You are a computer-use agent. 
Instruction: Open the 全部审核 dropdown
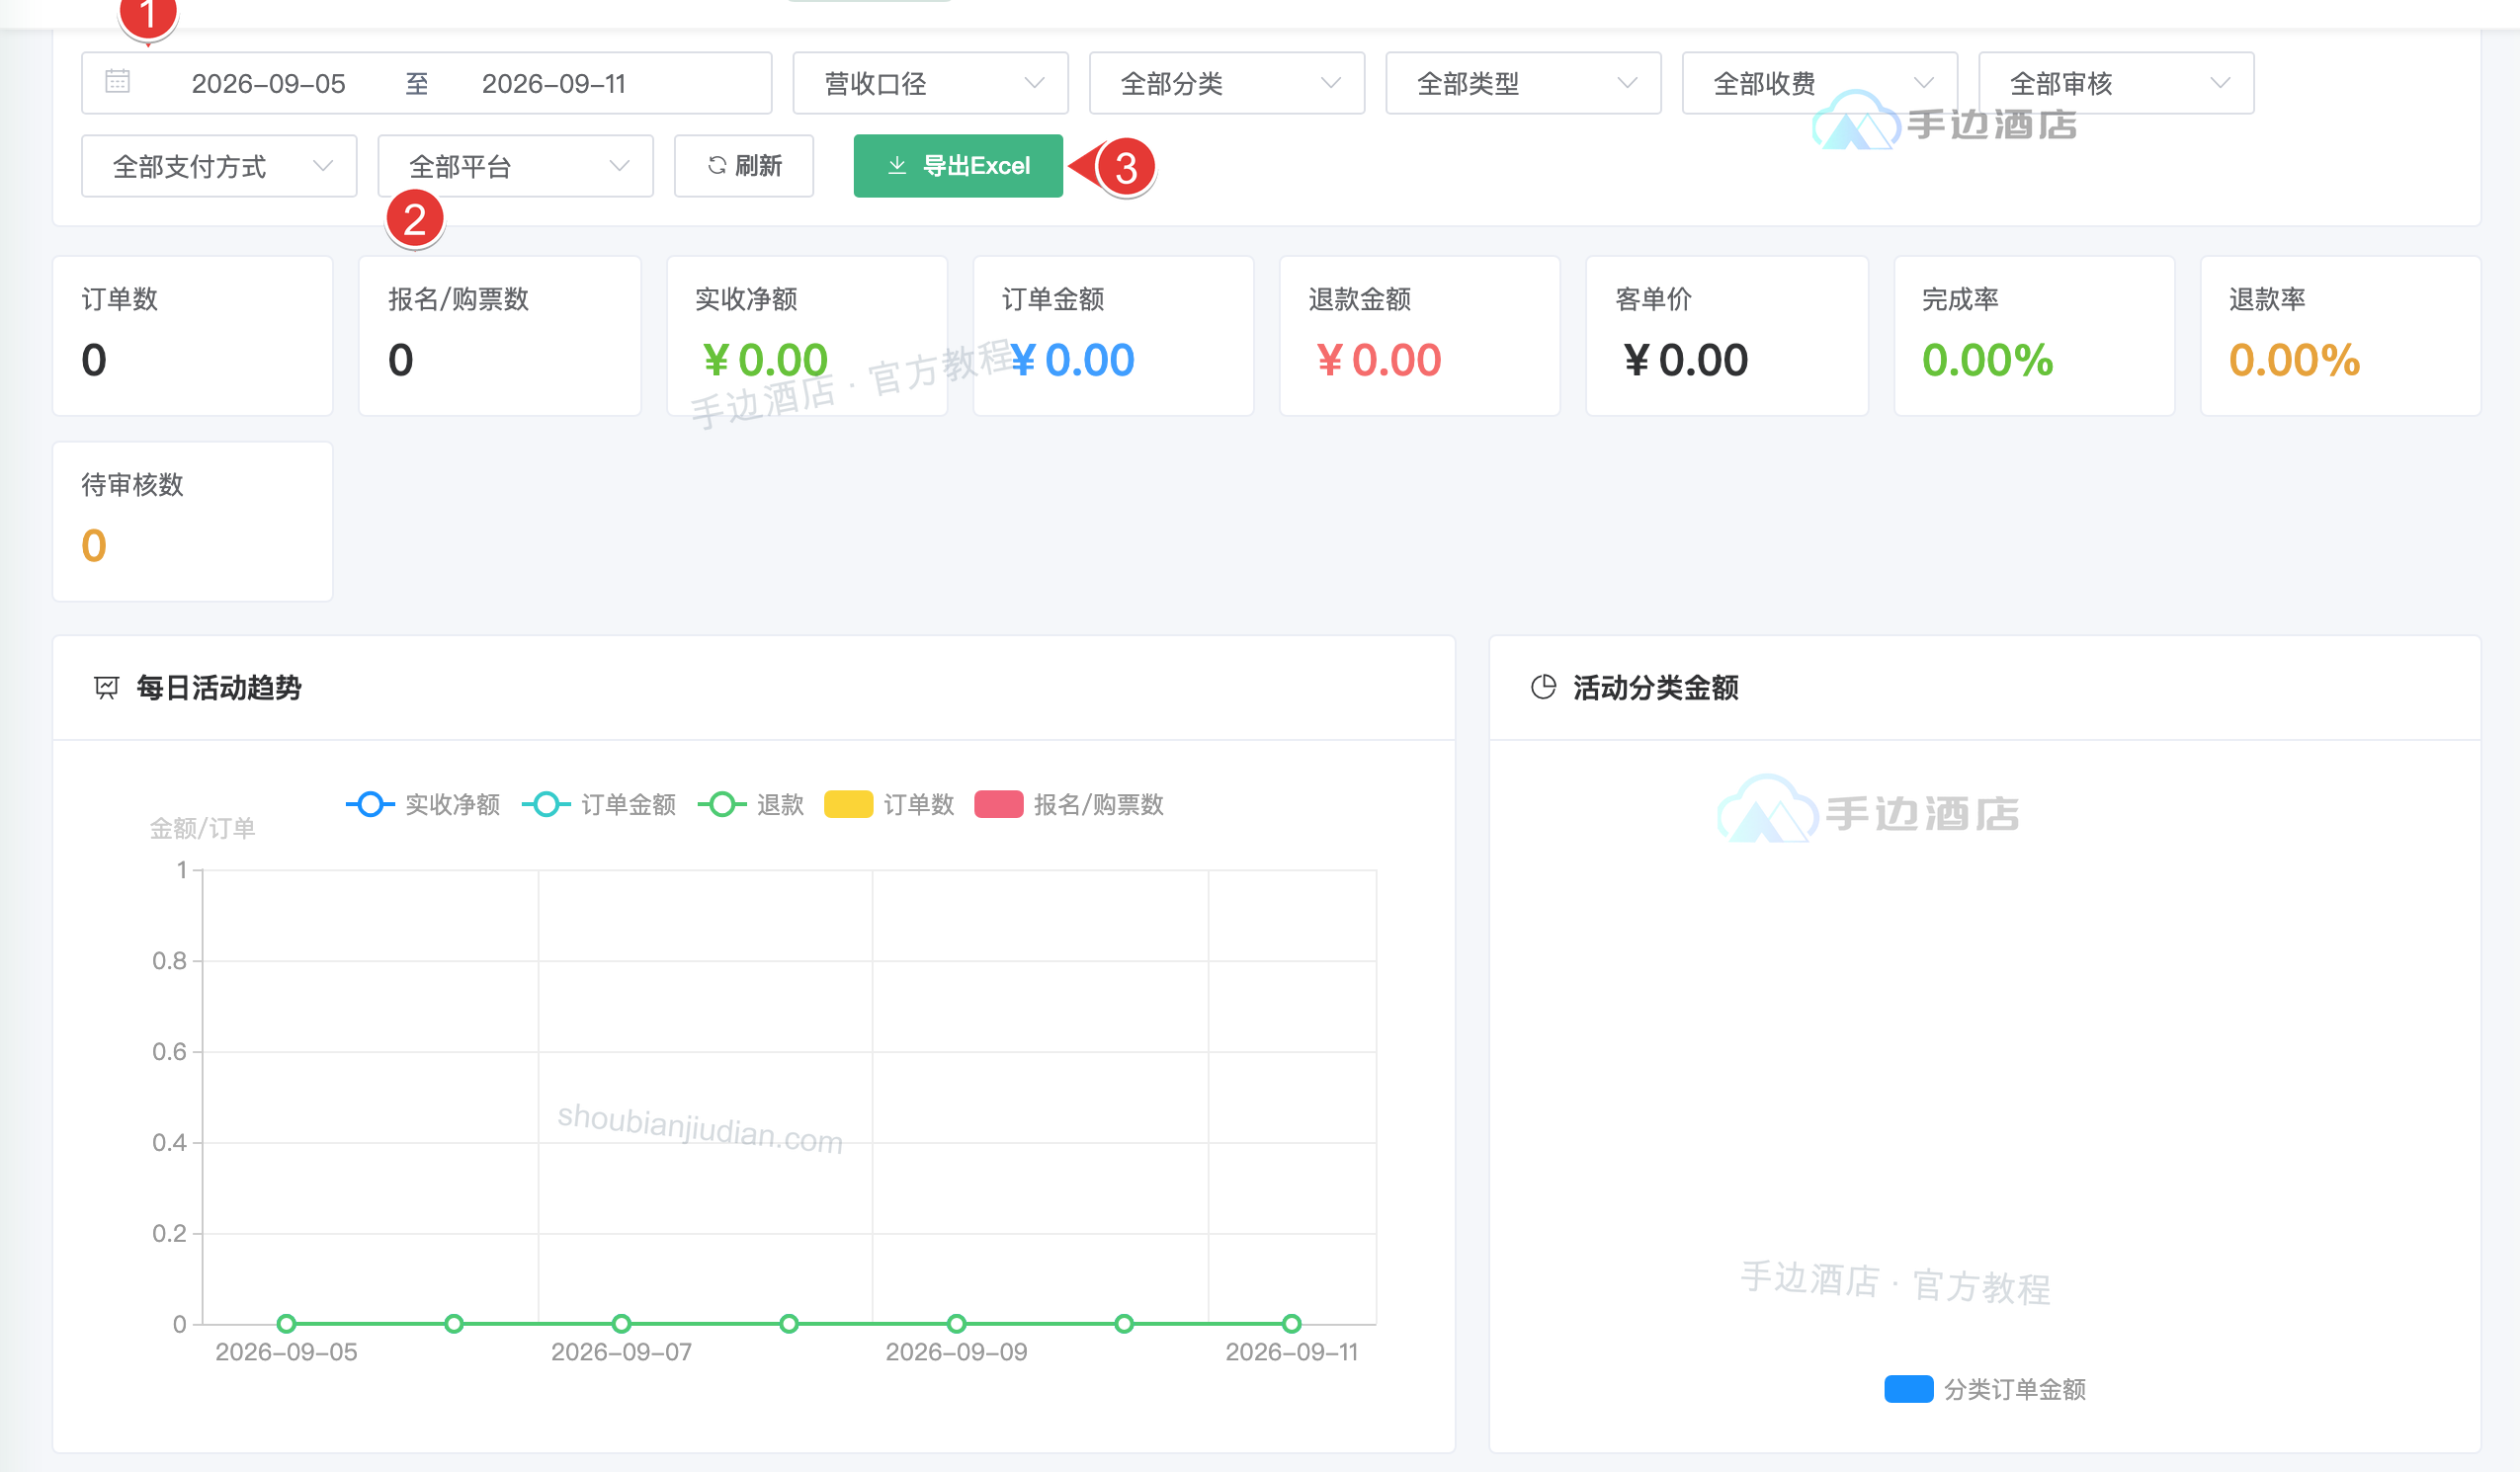2116,83
